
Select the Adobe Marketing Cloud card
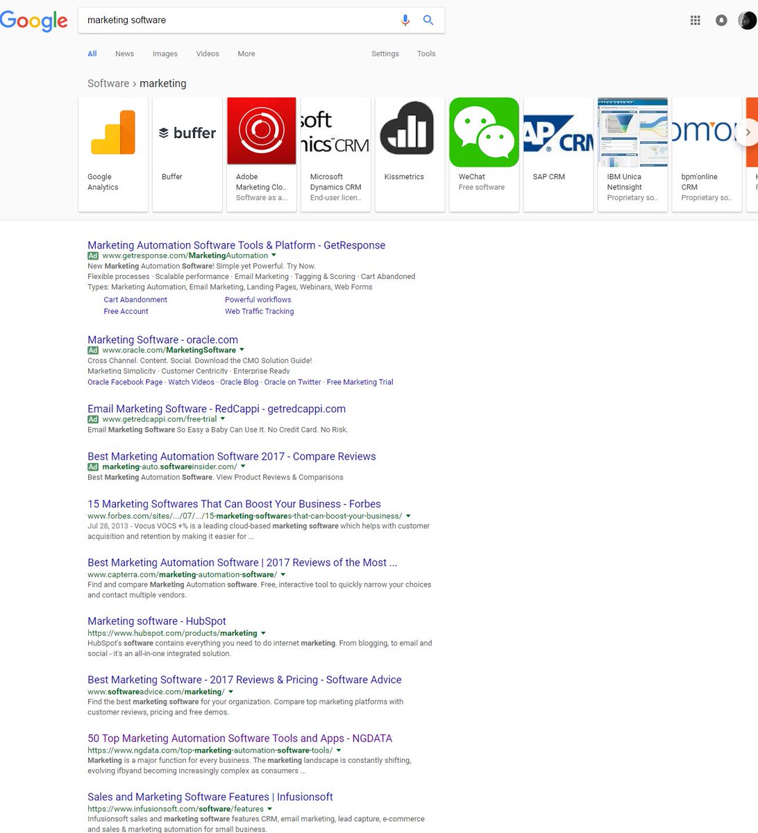pos(262,154)
